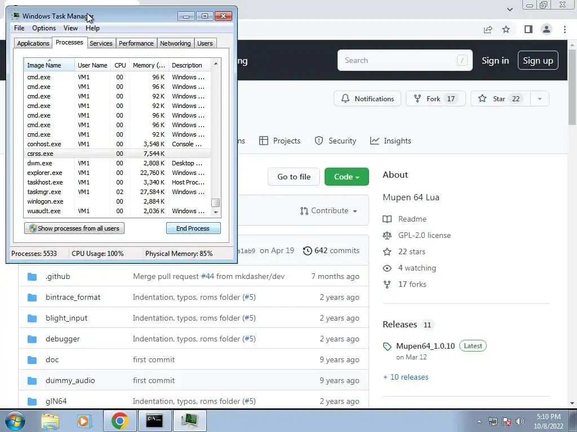Select wuauclt.exe process row

[117, 211]
